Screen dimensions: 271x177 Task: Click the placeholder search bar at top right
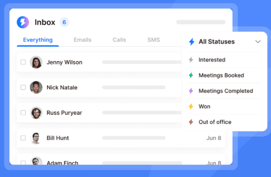pos(201,22)
